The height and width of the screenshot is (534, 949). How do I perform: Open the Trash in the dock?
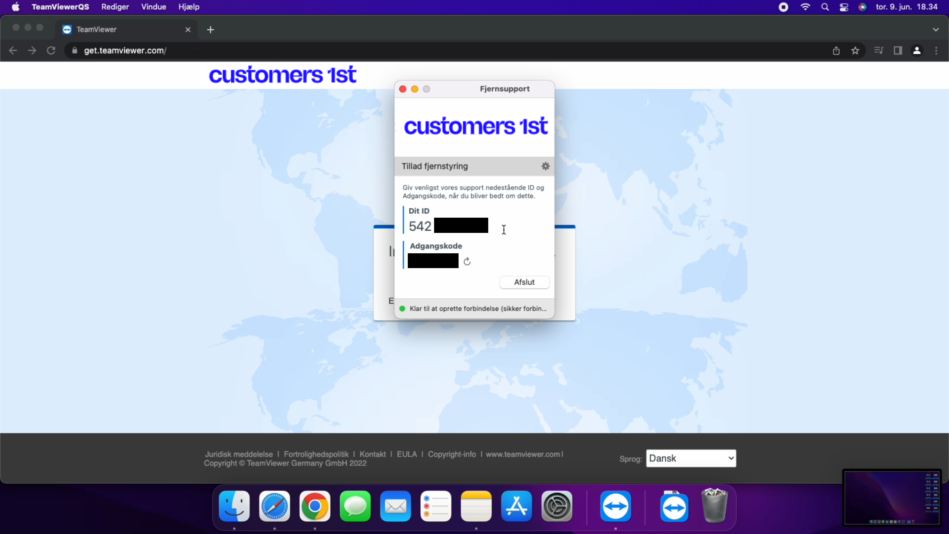(715, 505)
